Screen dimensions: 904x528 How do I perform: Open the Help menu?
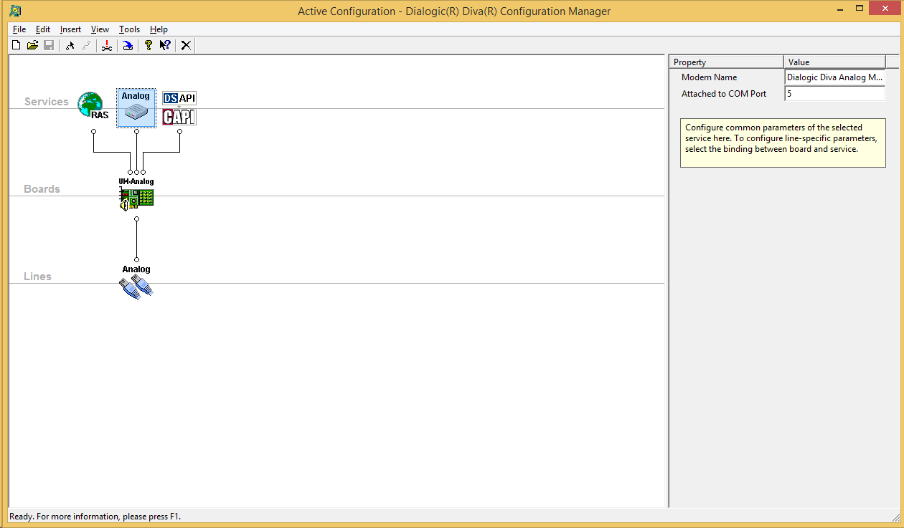[x=159, y=29]
